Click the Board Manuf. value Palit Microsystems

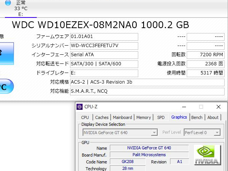149,155
